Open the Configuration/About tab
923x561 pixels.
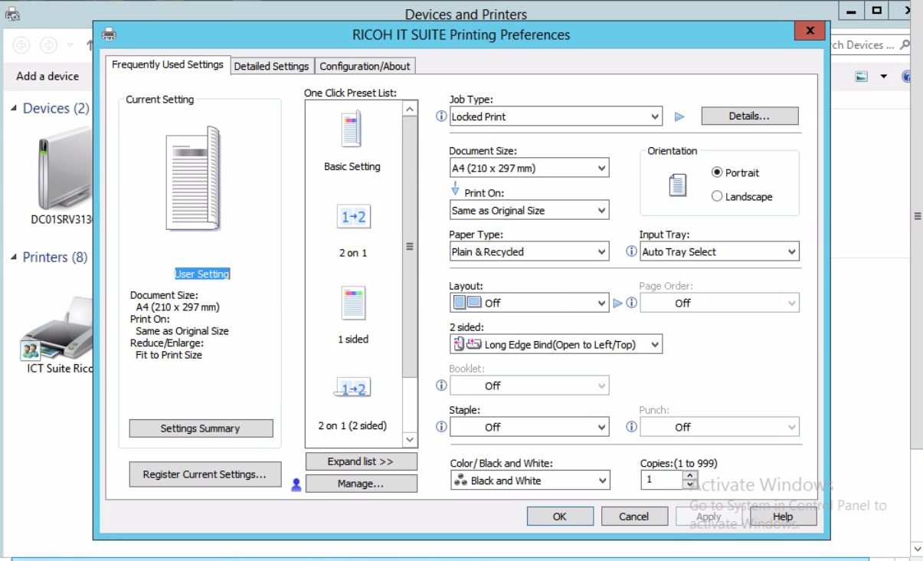pos(365,66)
